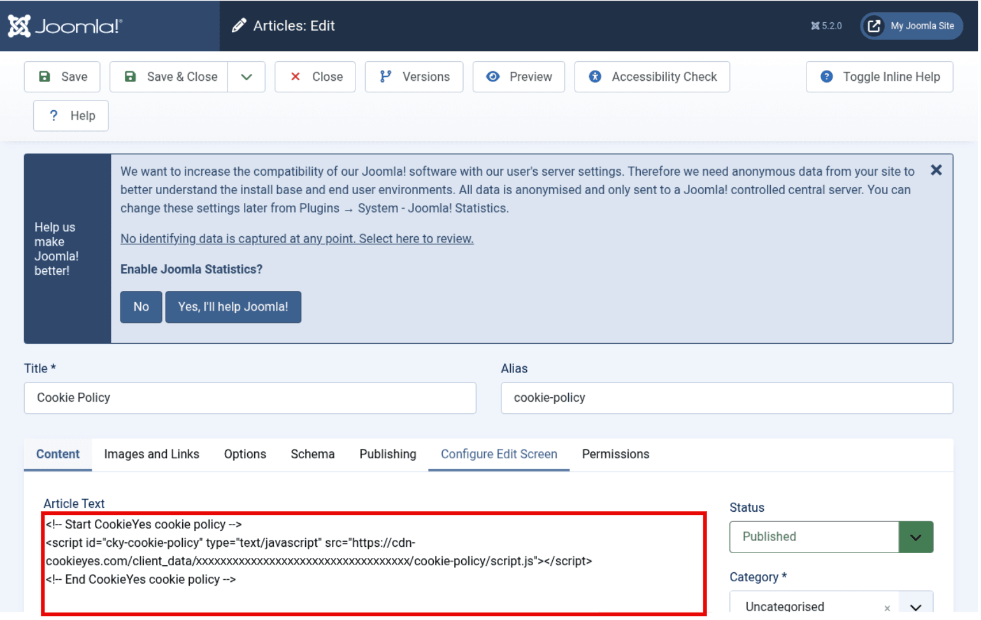Screen dimensions: 981x620
Task: Switch to Images and Links tab
Action: pyautogui.click(x=152, y=454)
